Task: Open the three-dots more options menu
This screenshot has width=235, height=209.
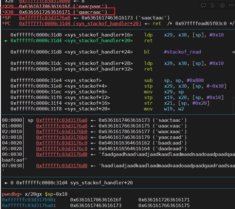Action: point(231,5)
